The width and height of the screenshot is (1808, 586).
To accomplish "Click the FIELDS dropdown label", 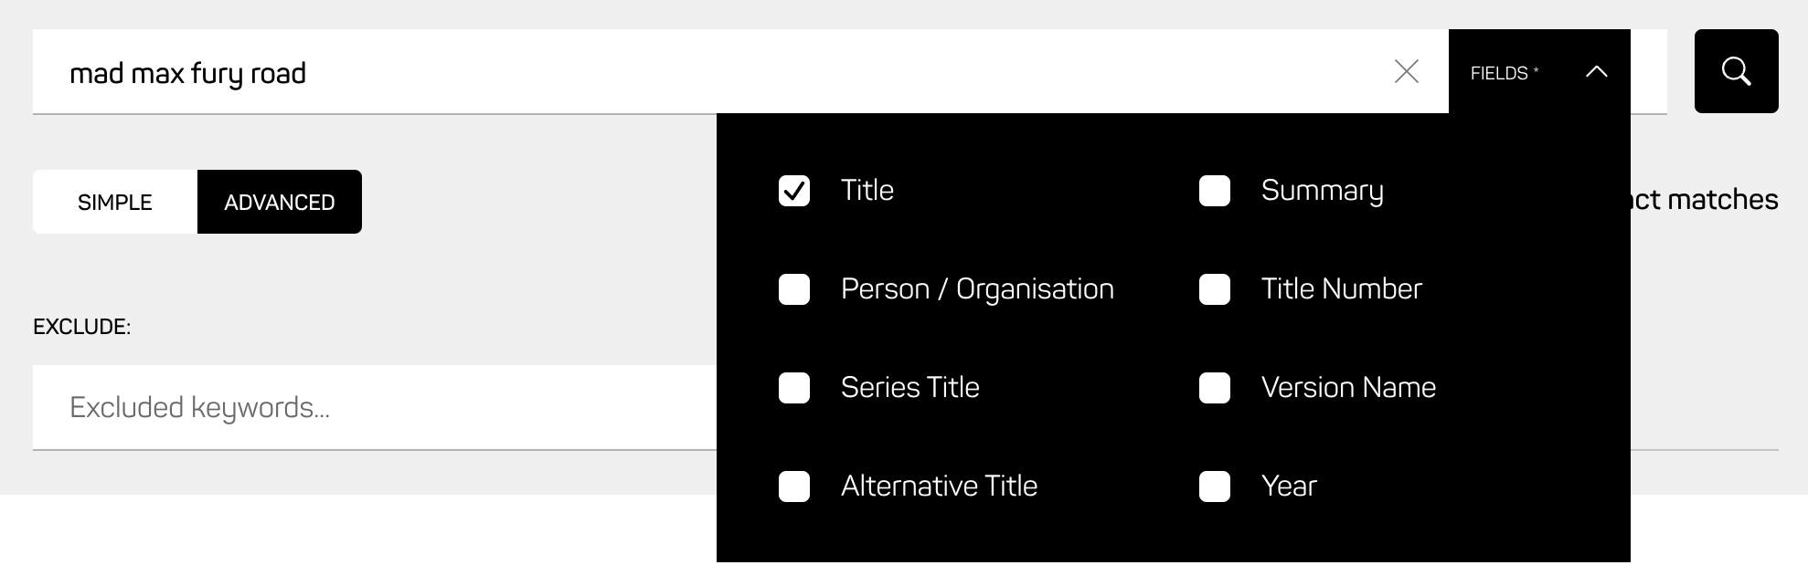I will [1504, 73].
